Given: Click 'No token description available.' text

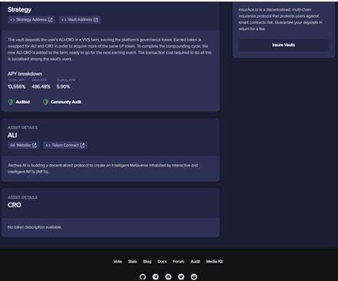Looking at the screenshot, I should [35, 227].
